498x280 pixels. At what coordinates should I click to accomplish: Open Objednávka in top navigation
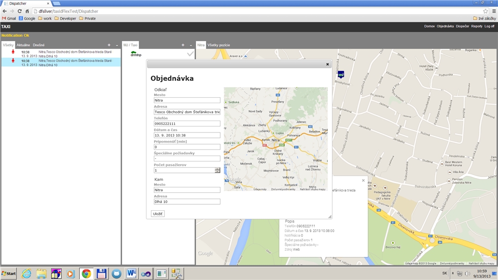coord(445,26)
